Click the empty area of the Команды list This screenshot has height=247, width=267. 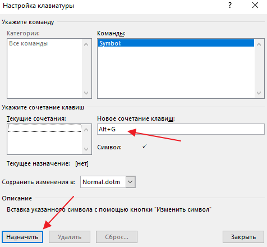[x=176, y=72]
